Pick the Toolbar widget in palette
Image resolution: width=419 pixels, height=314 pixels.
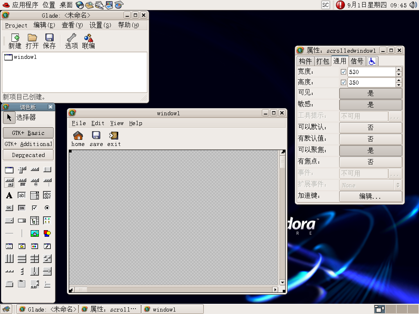35,170
